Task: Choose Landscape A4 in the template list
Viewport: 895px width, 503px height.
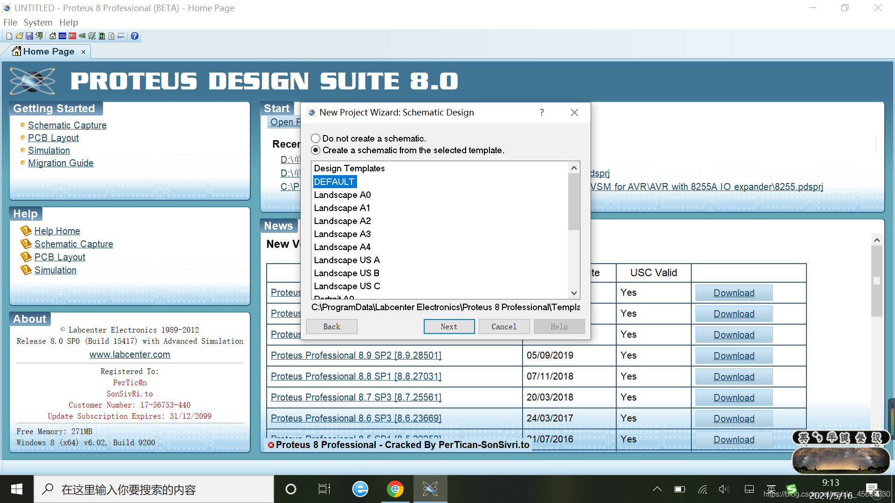Action: 342,247
